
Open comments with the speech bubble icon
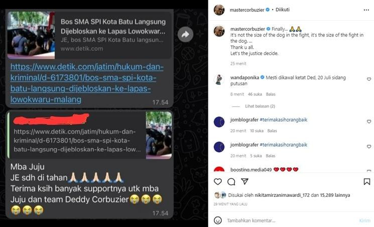pyautogui.click(x=231, y=182)
